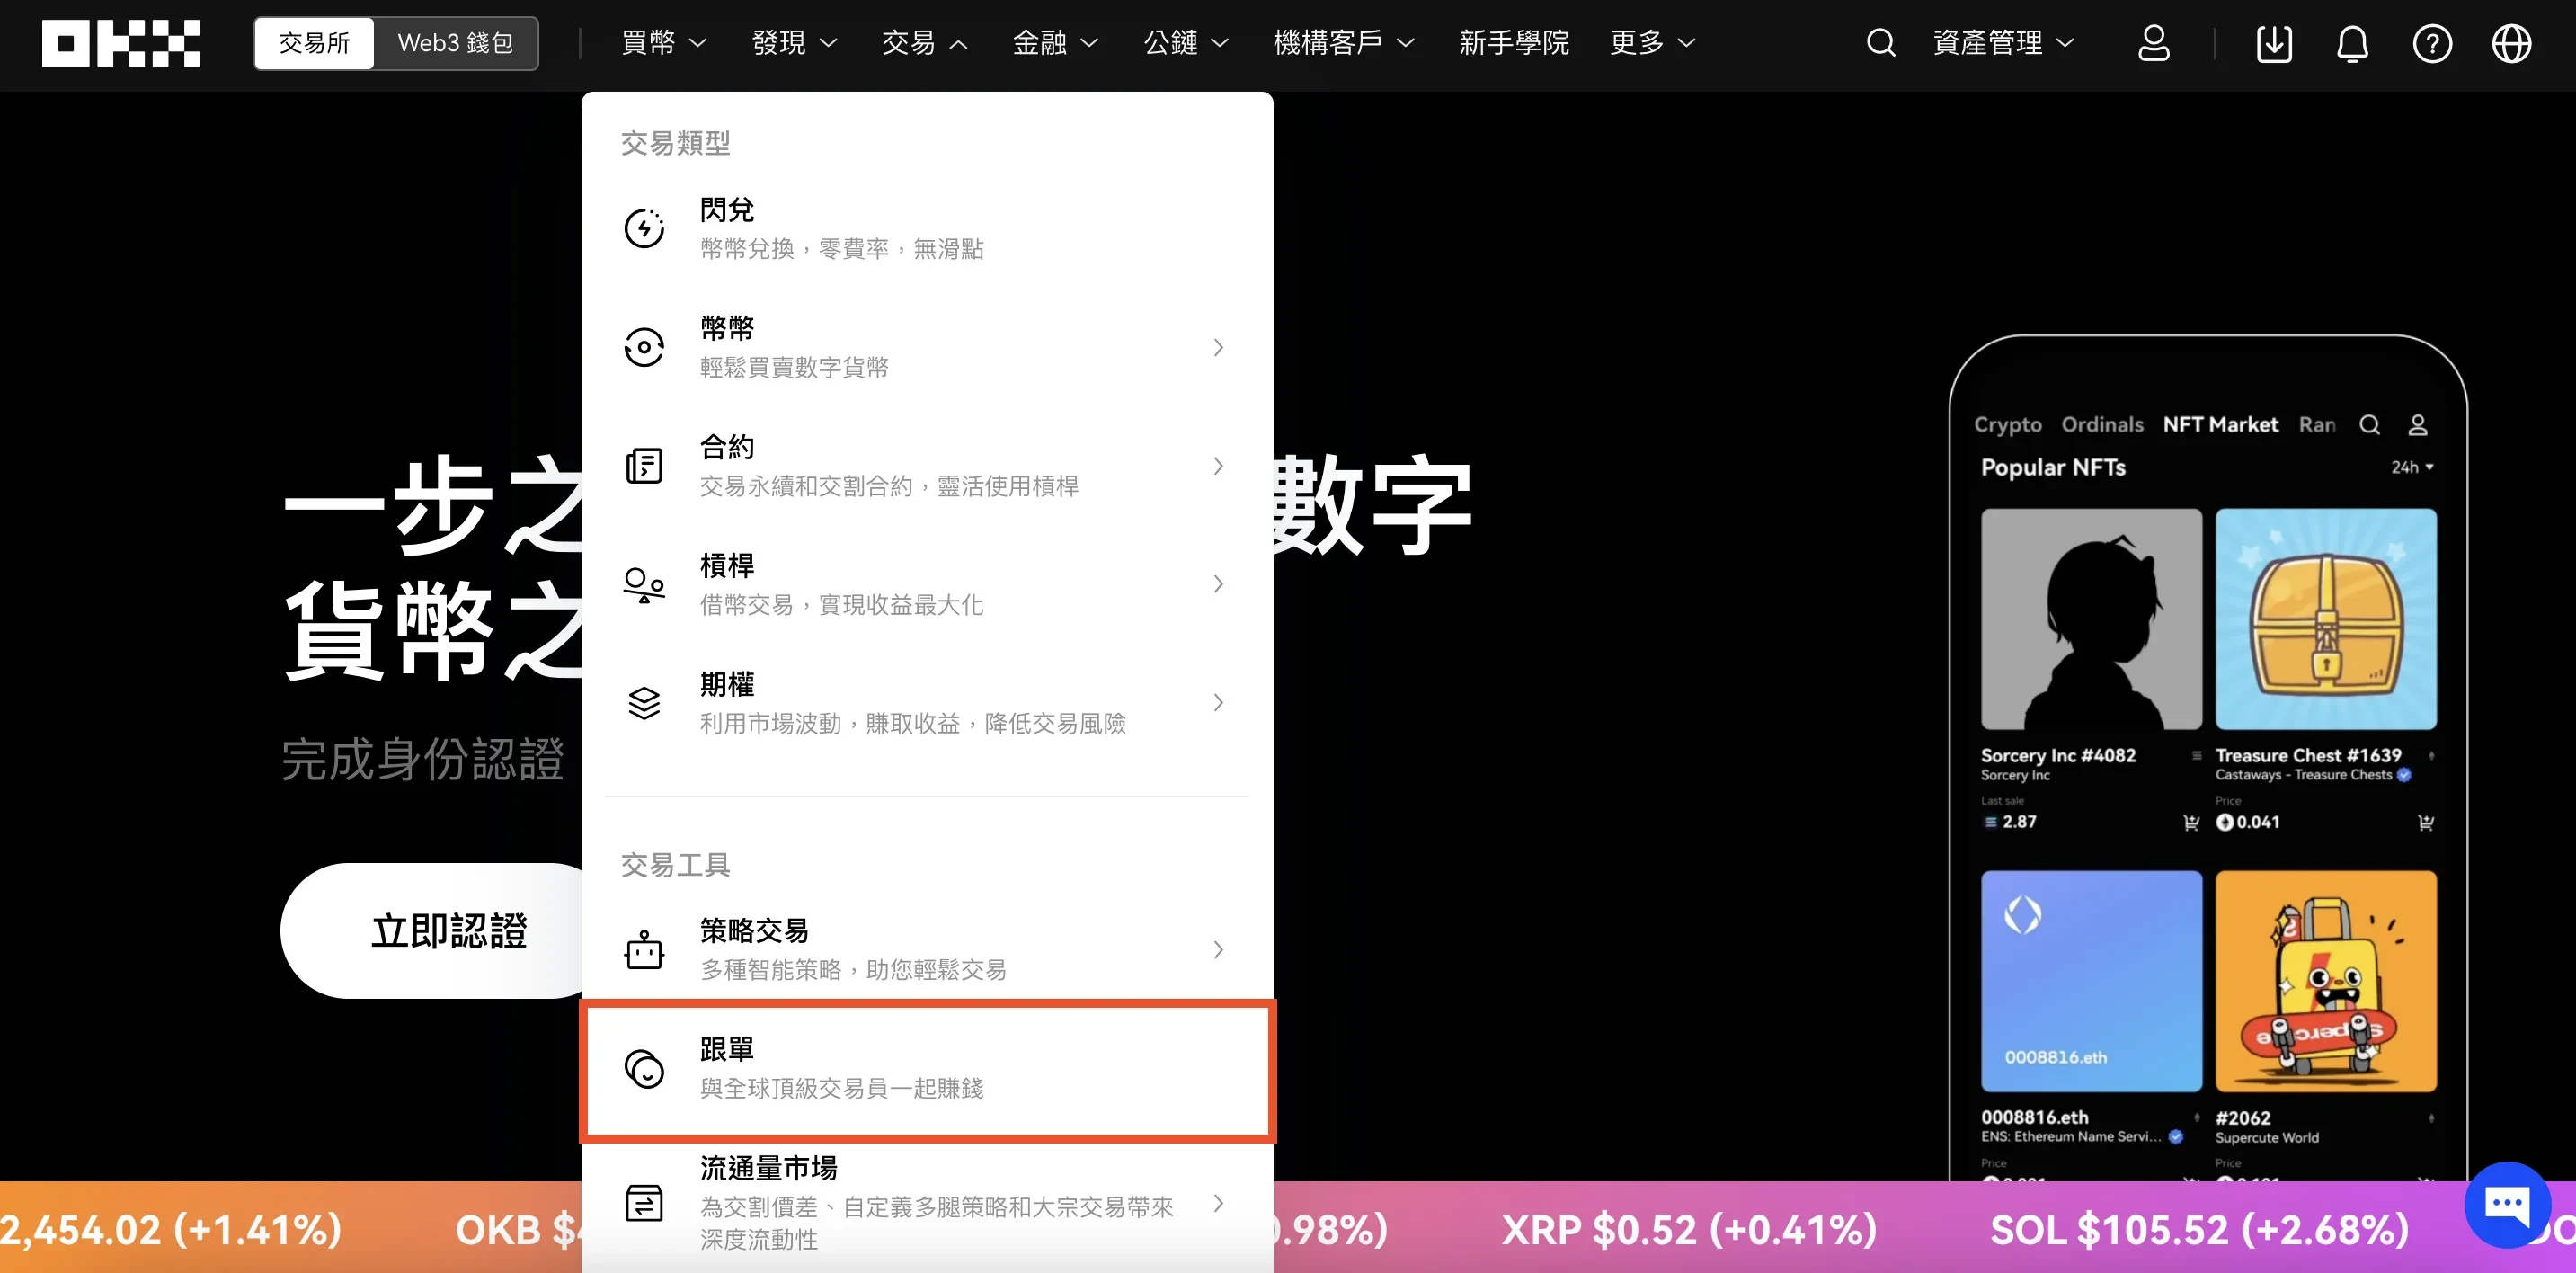Viewport: 2576px width, 1273px height.
Task: Open the help question mark icon
Action: coord(2432,43)
